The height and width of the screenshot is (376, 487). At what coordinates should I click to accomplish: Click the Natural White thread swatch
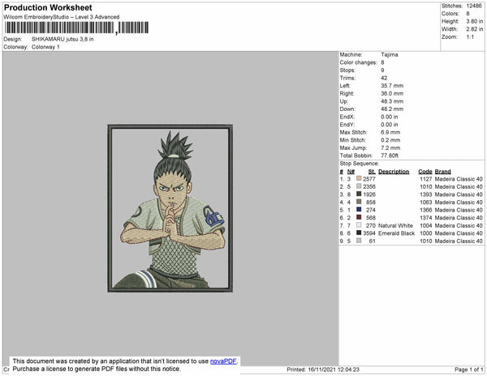click(x=359, y=225)
